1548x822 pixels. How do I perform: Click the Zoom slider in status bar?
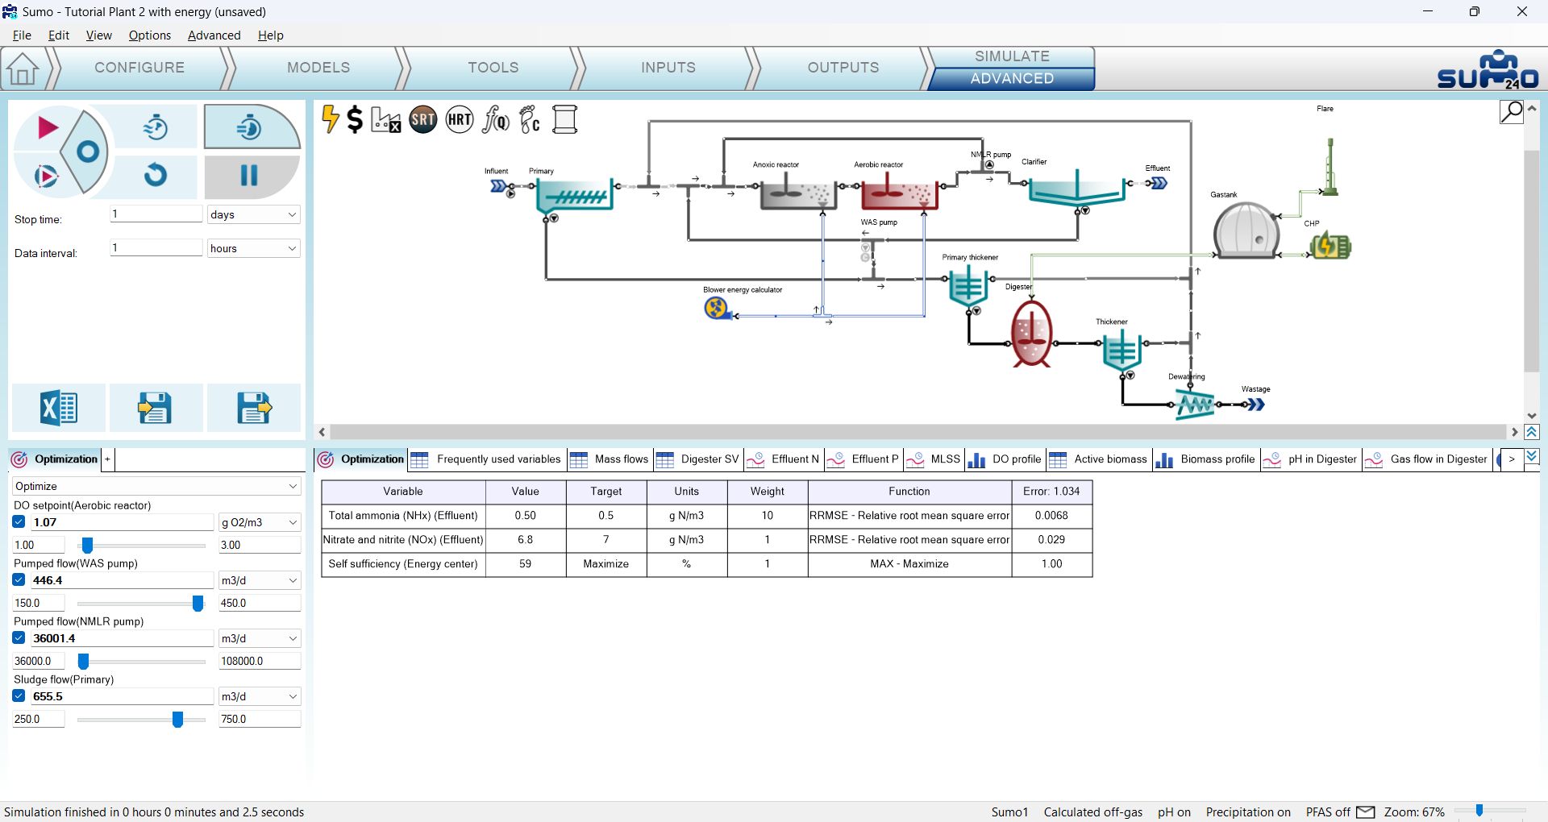(x=1479, y=811)
